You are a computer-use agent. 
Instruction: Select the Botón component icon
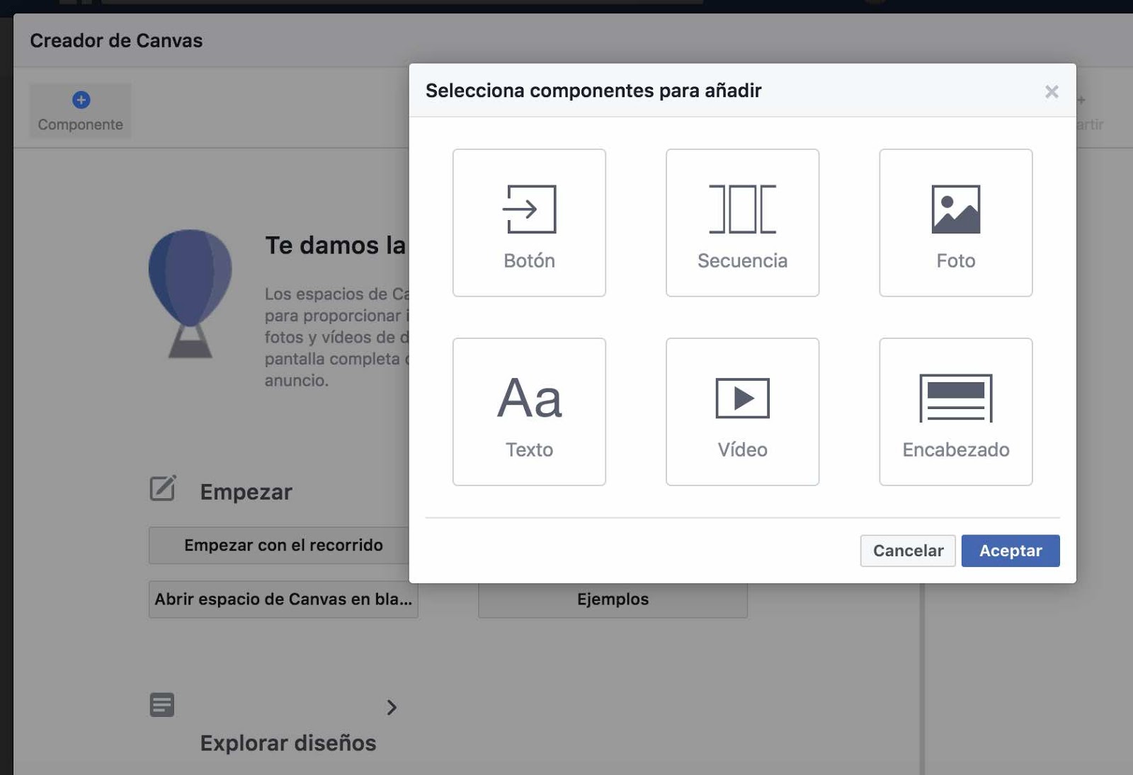529,209
